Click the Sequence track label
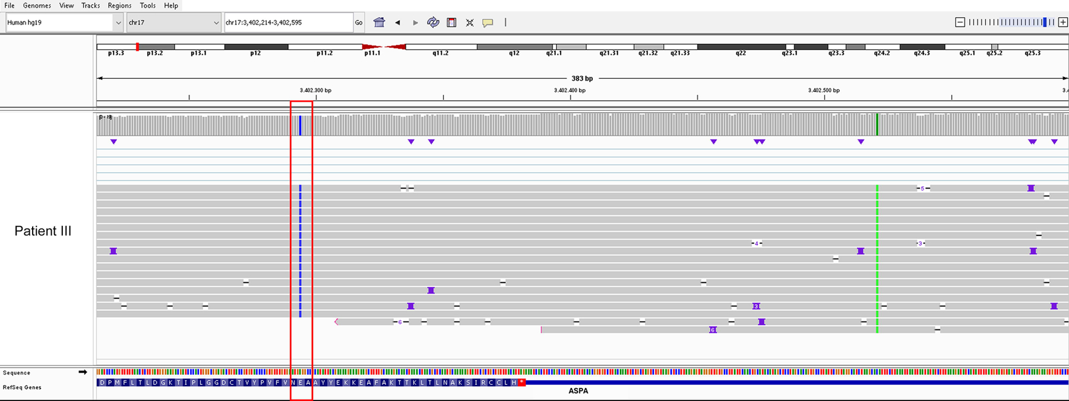Screen dimensions: 1069x401 coord(17,373)
